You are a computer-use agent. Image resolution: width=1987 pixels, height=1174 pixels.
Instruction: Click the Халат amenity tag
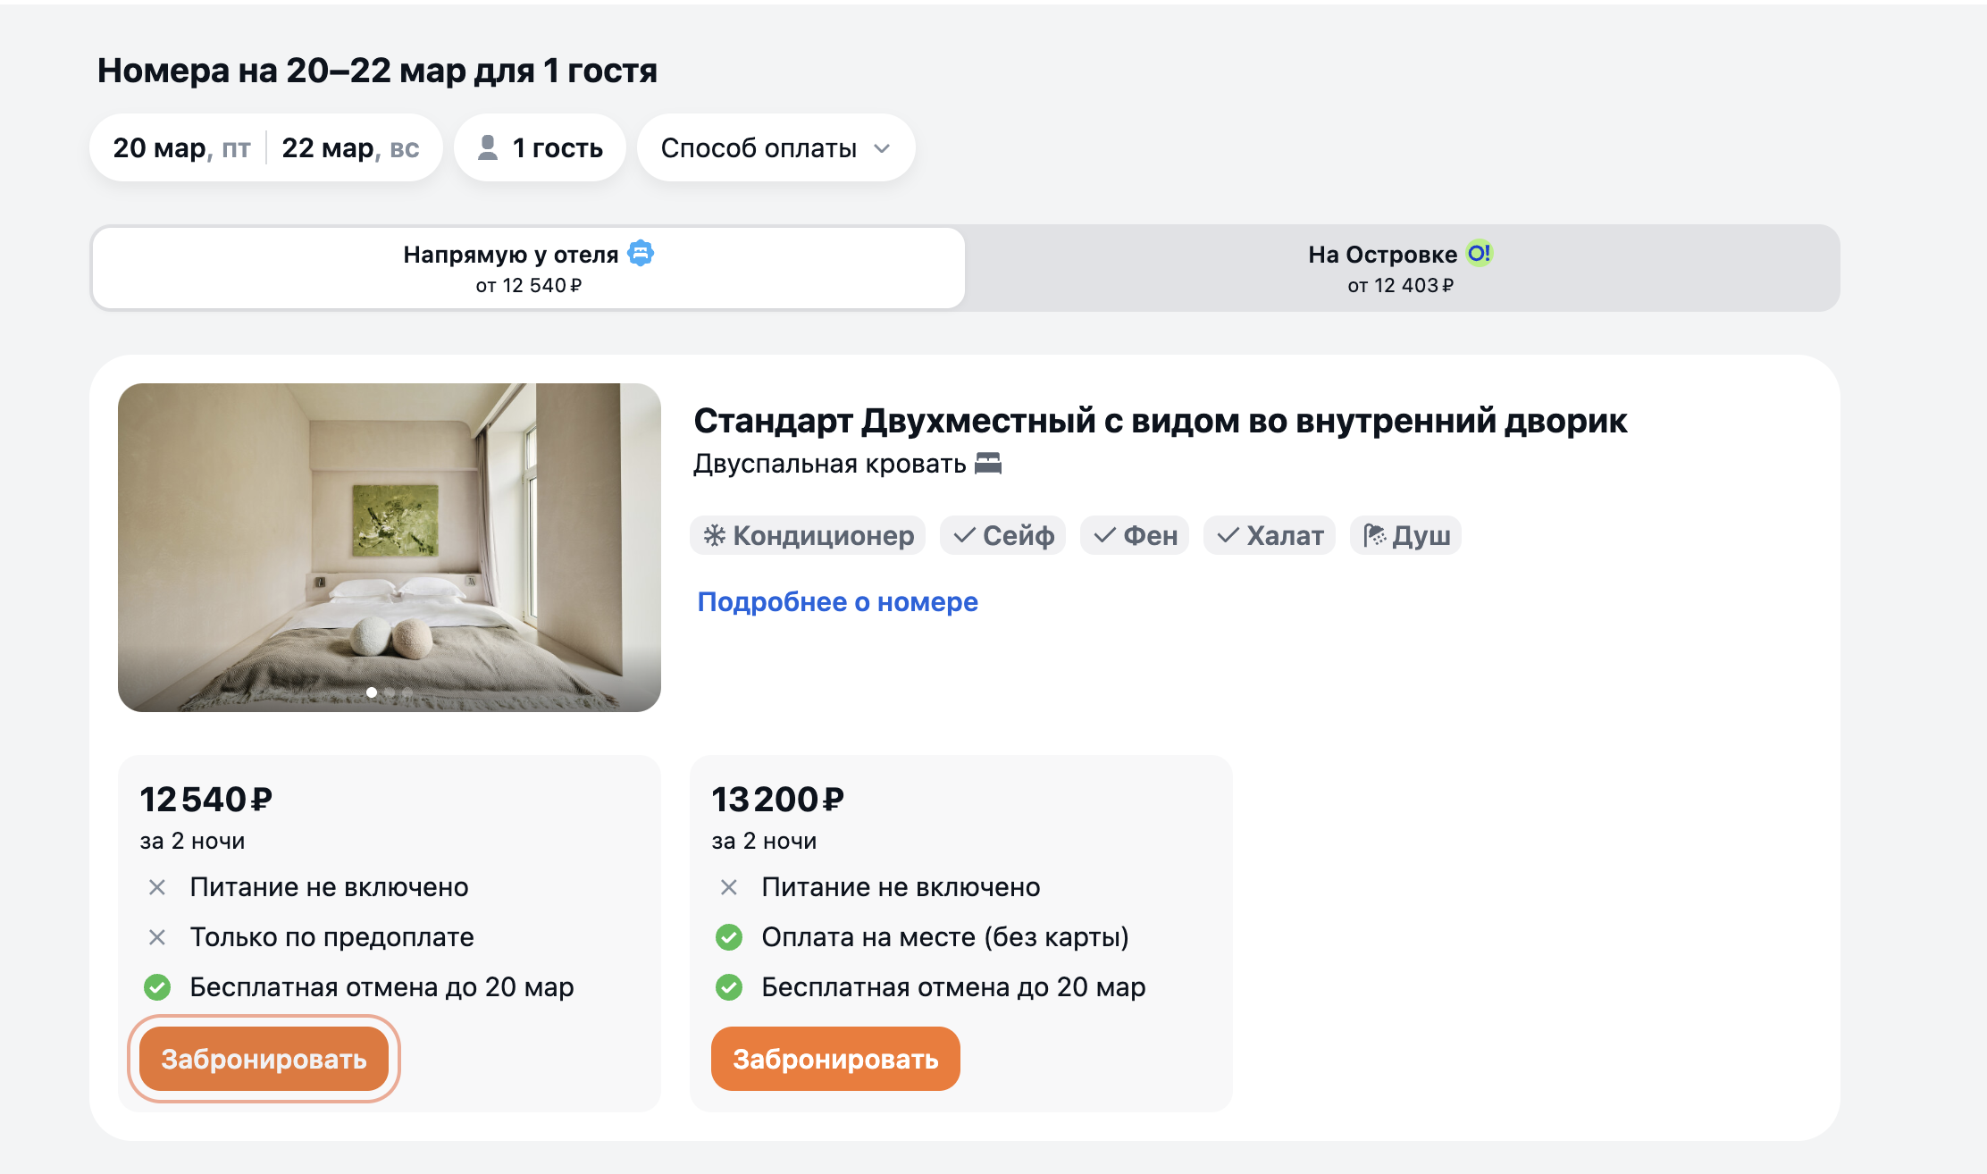coord(1270,535)
